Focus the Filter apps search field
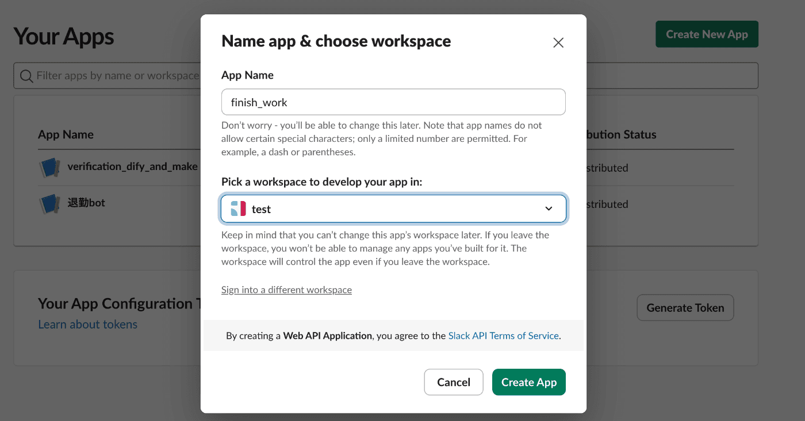Image resolution: width=805 pixels, height=421 pixels. point(107,76)
